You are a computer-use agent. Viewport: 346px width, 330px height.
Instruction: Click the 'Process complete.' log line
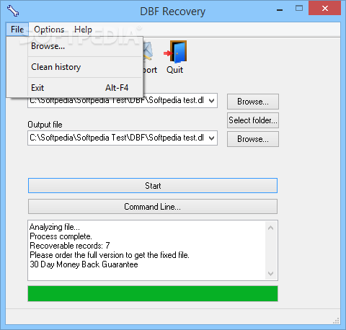61,236
